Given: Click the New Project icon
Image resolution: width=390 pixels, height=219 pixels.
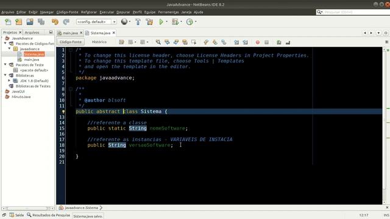Looking at the screenshot, I should [x=19, y=22].
